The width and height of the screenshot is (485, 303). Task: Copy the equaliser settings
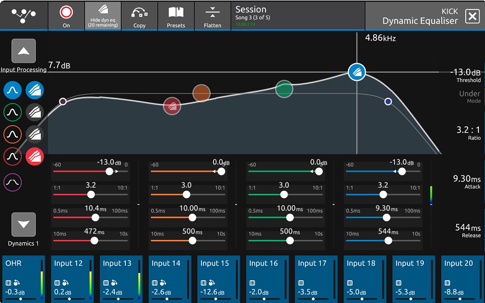coord(139,15)
